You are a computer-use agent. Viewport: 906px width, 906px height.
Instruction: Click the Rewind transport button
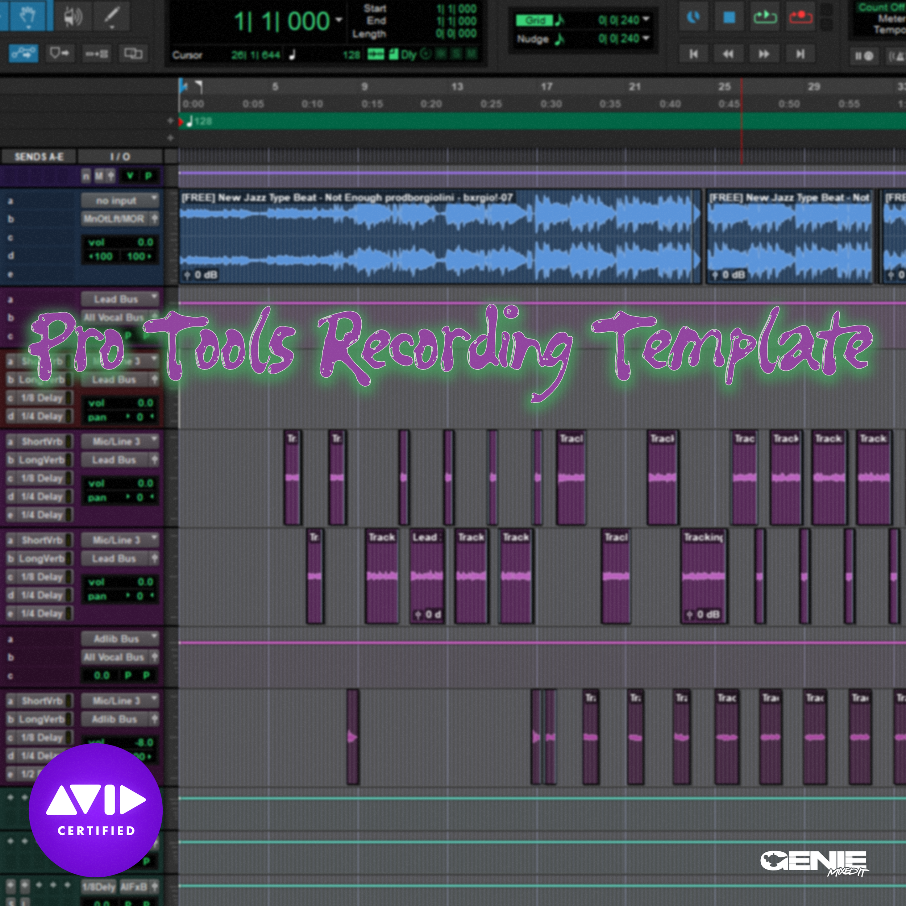tap(728, 54)
